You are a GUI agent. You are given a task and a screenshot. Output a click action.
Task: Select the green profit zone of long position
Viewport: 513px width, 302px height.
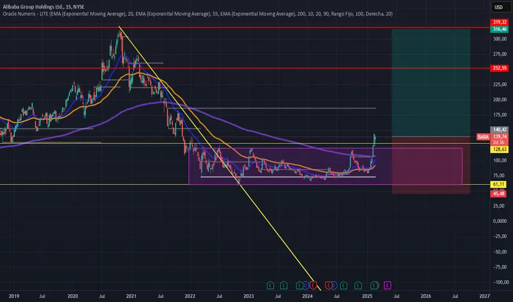pyautogui.click(x=431, y=82)
